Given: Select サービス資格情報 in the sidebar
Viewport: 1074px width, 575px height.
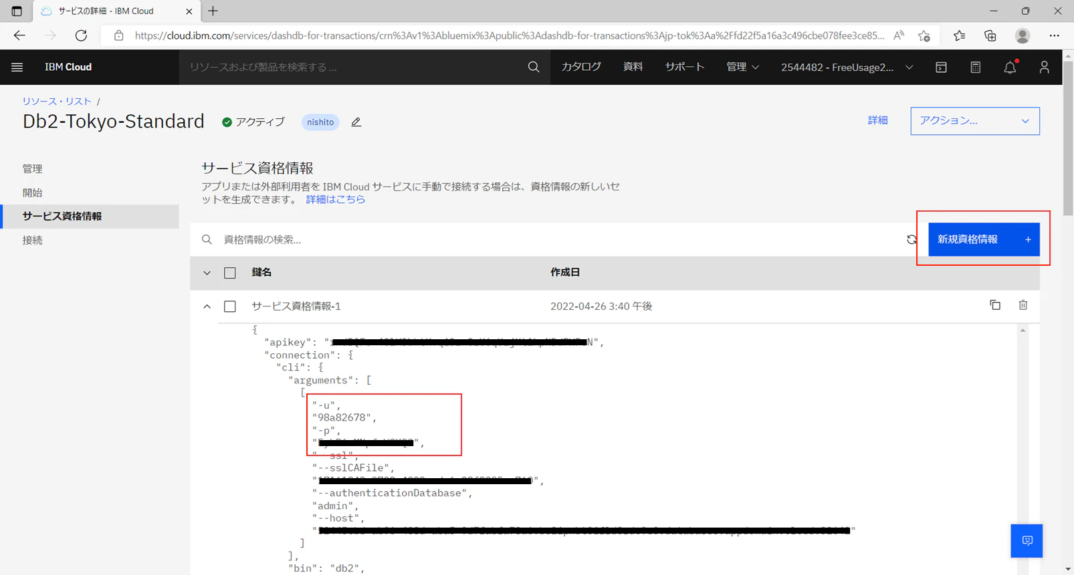Looking at the screenshot, I should [90, 216].
